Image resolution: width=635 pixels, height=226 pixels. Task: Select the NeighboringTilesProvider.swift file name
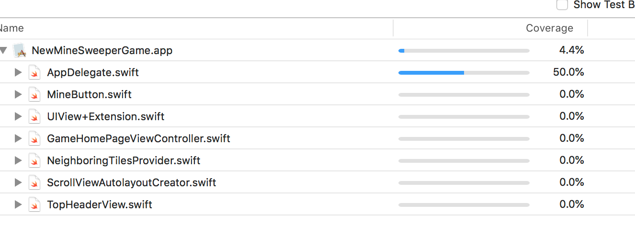124,161
